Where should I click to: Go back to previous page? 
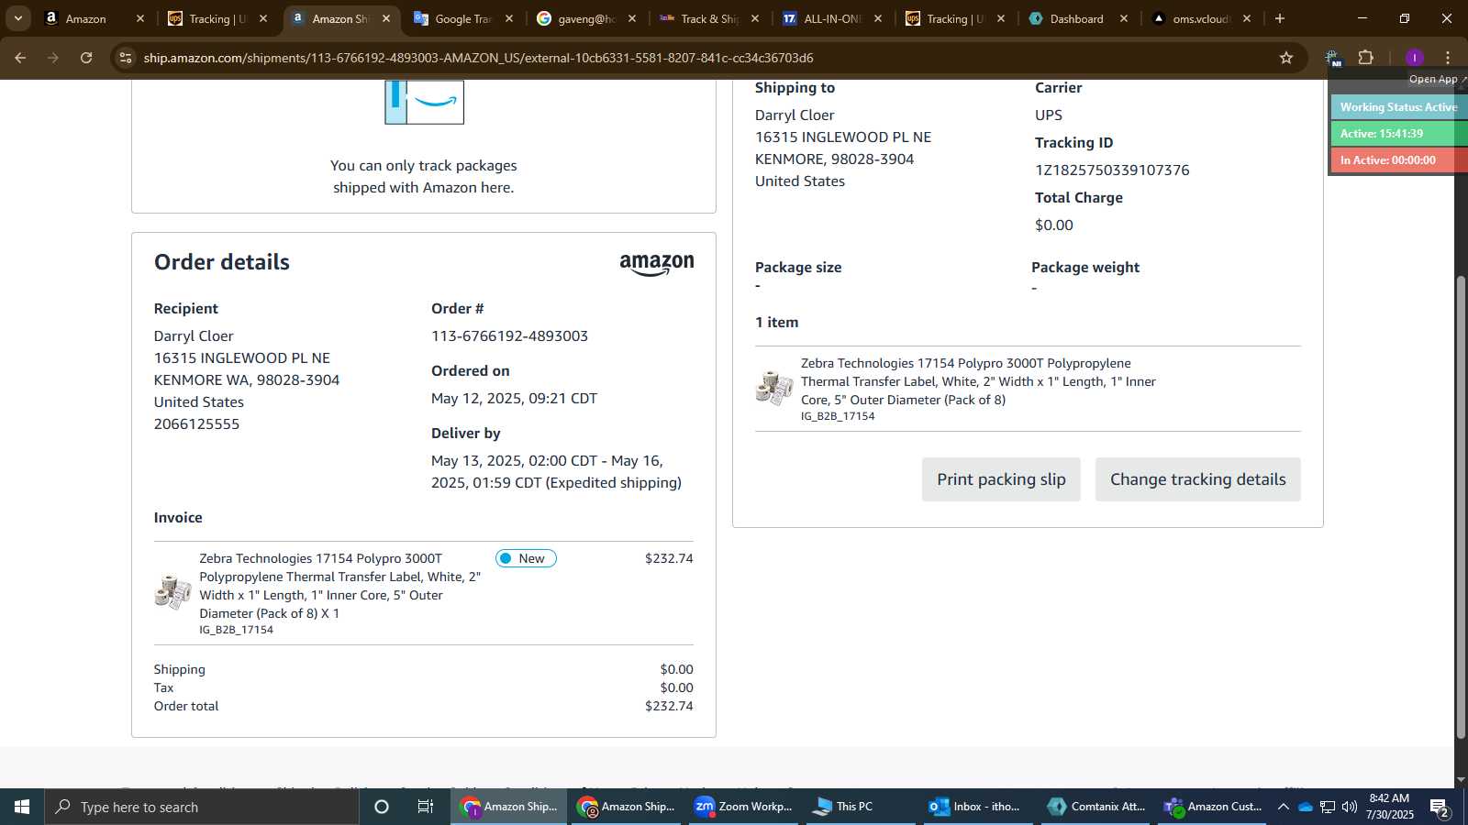pyautogui.click(x=20, y=58)
